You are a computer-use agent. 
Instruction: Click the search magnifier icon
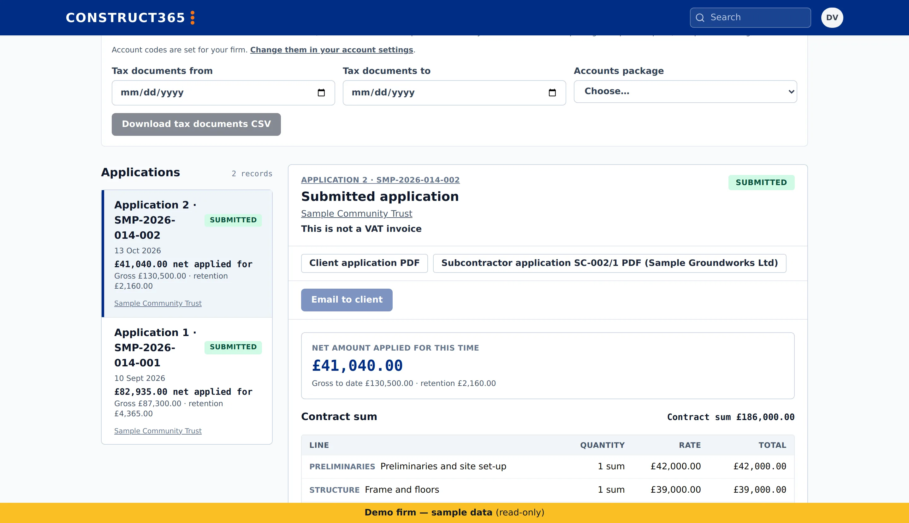(700, 18)
